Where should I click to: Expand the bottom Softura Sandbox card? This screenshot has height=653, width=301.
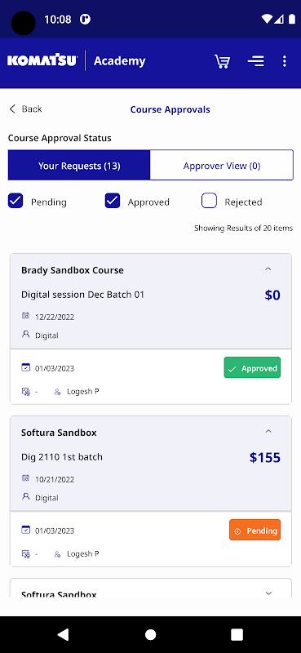pyautogui.click(x=268, y=593)
